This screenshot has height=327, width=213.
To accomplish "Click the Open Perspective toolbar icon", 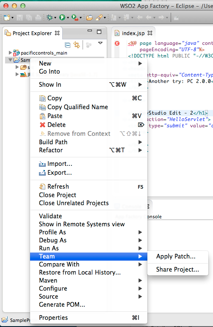I will 176,18.
